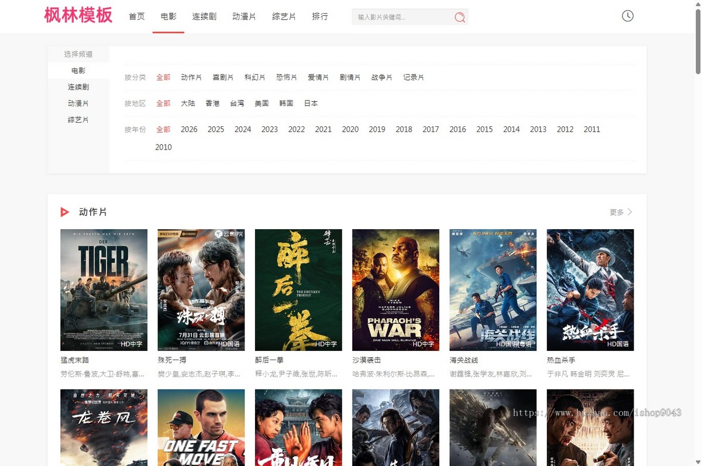
Task: Filter by year 2010
Action: click(x=163, y=147)
